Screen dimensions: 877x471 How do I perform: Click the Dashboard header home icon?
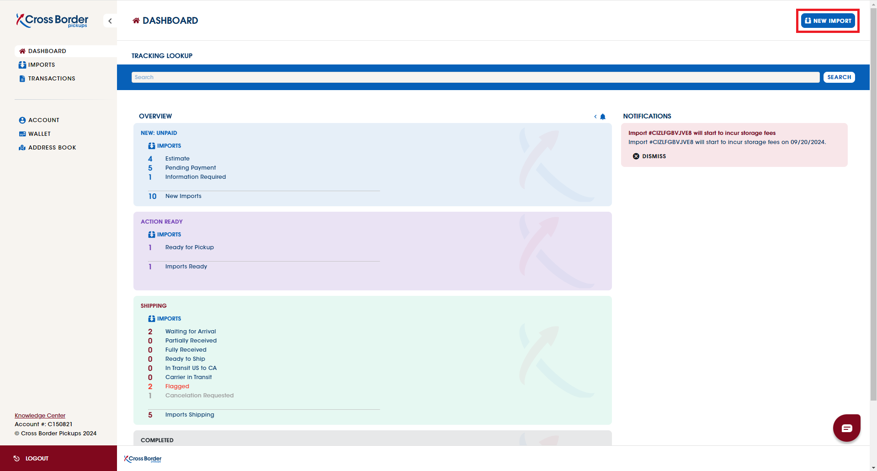[136, 21]
